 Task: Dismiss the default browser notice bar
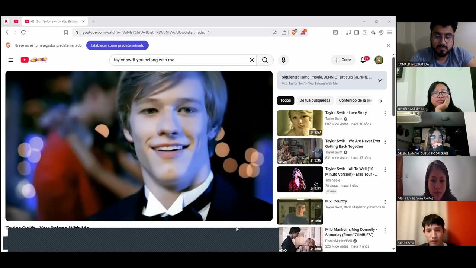(x=389, y=45)
